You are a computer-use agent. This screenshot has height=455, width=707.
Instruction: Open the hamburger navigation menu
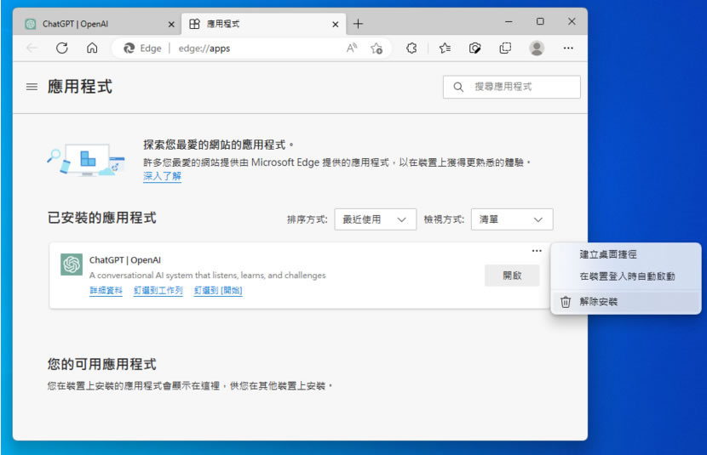[32, 87]
